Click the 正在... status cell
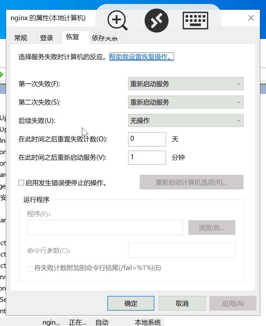Image resolution: width=266 pixels, height=326 pixels. (x=78, y=322)
